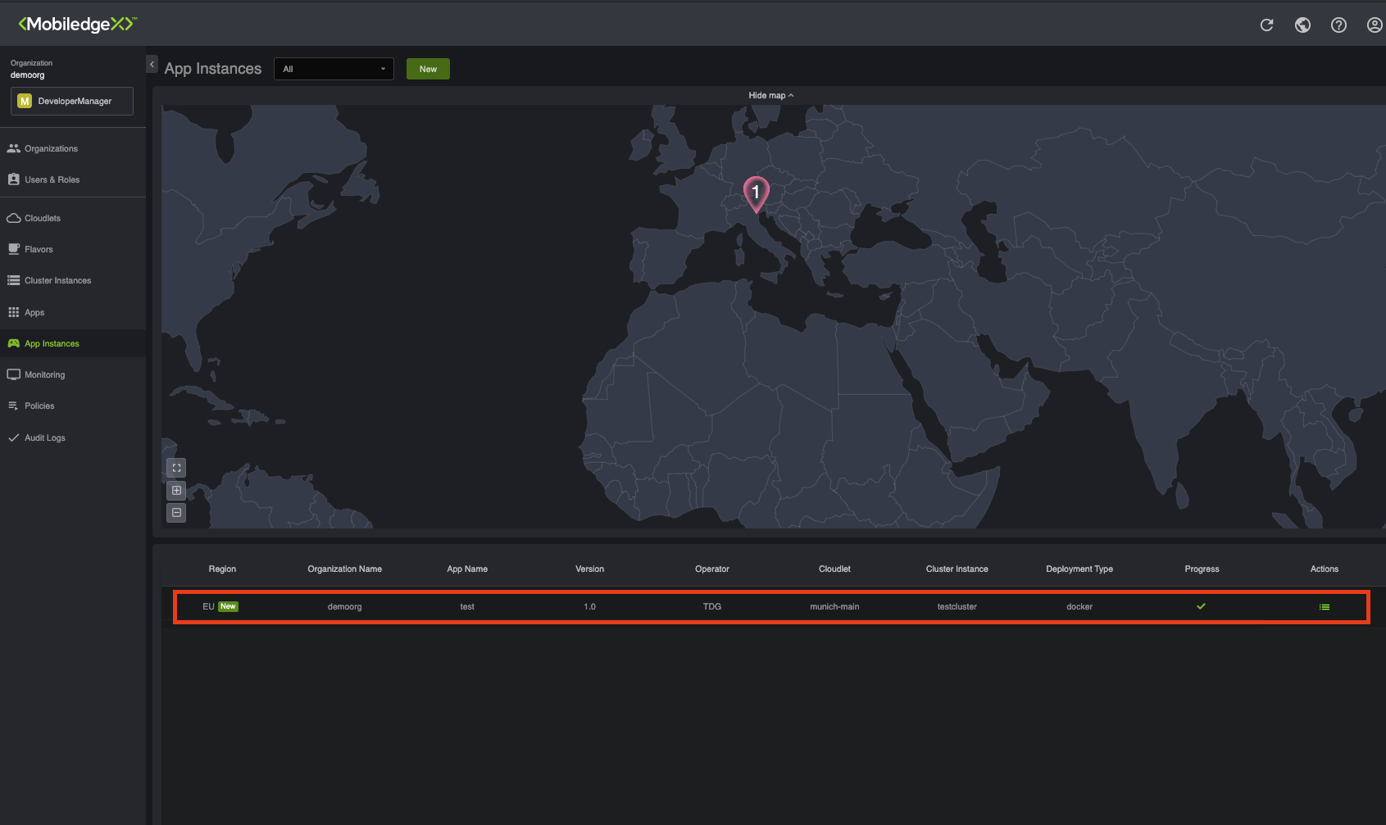Viewport: 1386px width, 825px height.
Task: Open Policies in the sidebar
Action: [x=73, y=406]
